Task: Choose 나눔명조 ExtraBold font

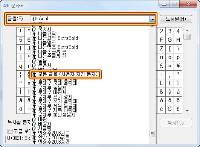Action: 58,47
